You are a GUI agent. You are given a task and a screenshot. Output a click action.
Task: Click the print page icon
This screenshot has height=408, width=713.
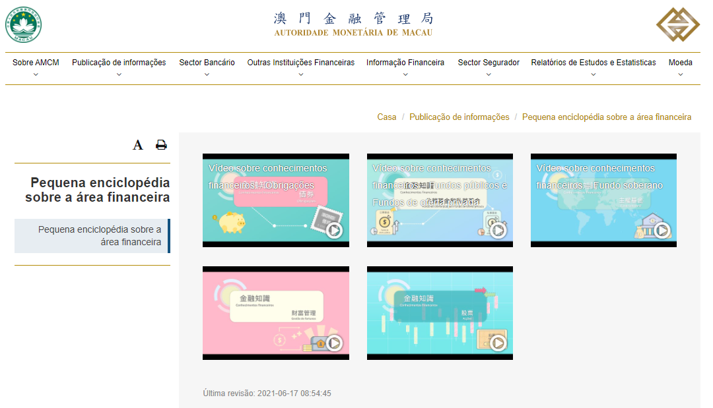161,145
